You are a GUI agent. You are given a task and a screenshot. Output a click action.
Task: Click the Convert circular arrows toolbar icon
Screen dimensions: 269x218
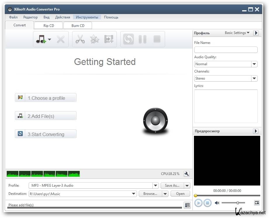coord(128,39)
